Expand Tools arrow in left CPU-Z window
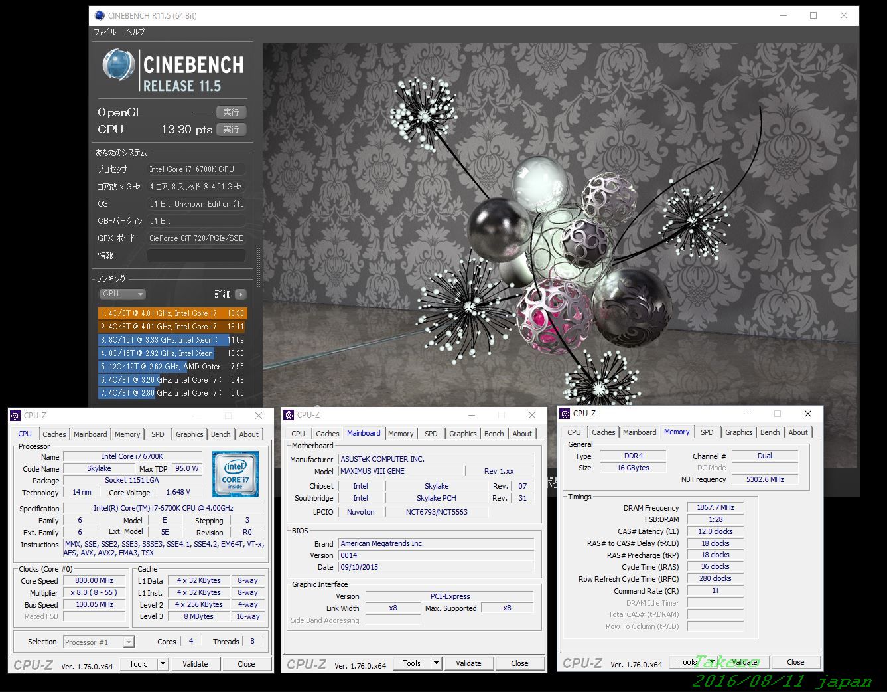 [x=163, y=664]
